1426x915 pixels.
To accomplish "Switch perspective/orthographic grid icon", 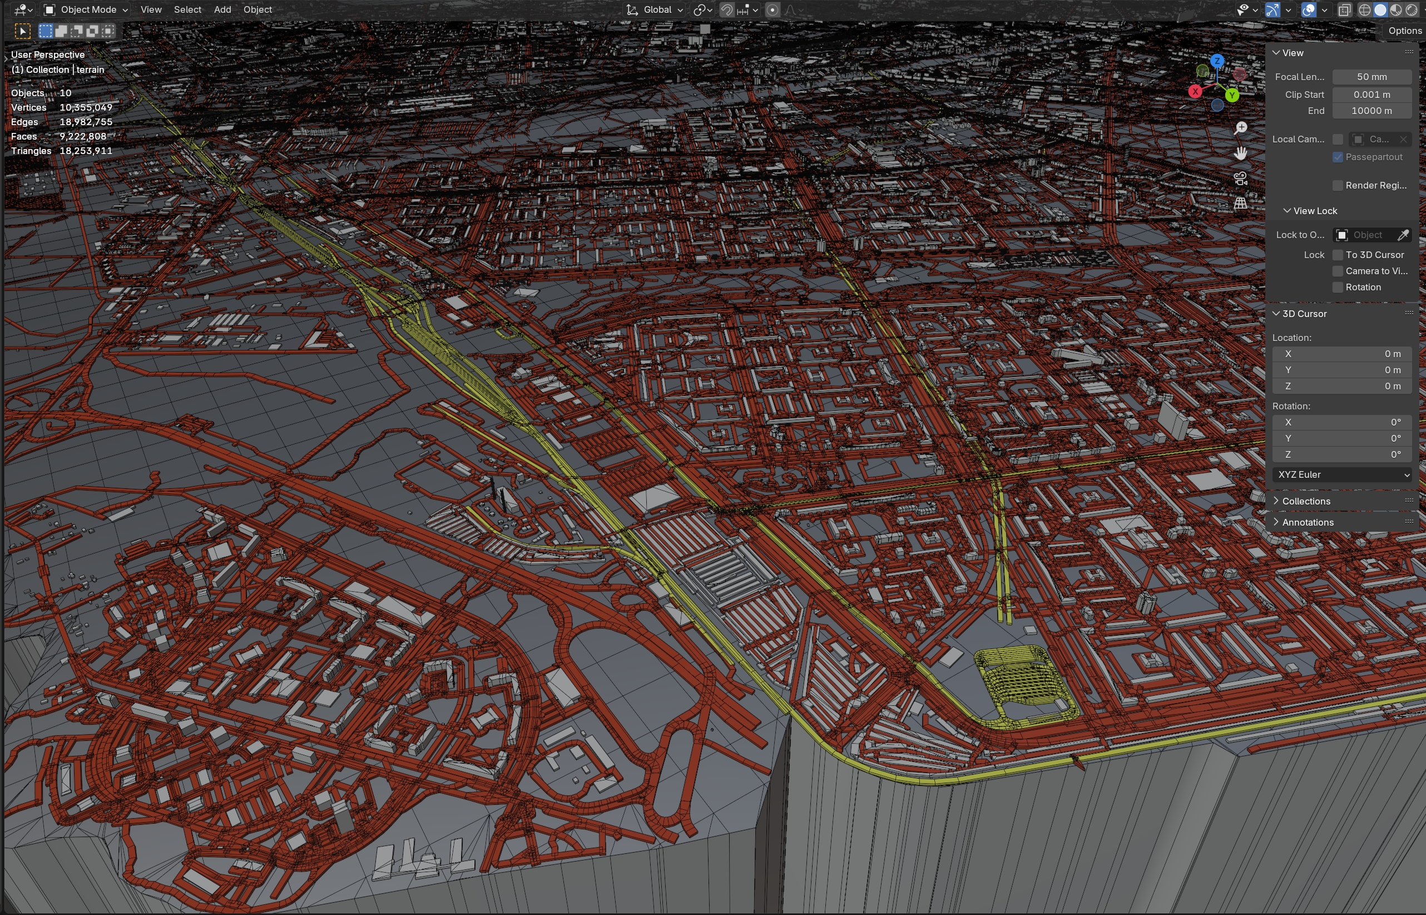I will pyautogui.click(x=1240, y=203).
